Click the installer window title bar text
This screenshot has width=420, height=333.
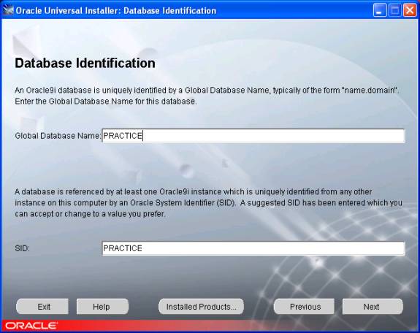click(116, 11)
